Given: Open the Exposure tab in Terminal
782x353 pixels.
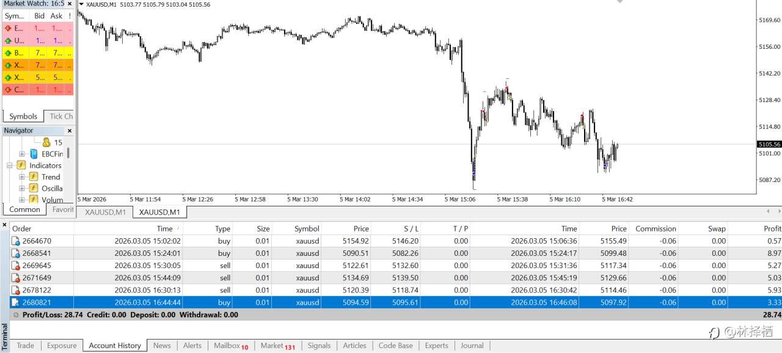Looking at the screenshot, I should point(62,346).
